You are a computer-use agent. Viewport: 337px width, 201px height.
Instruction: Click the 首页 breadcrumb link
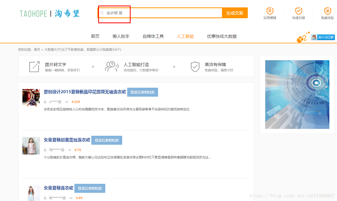point(37,49)
